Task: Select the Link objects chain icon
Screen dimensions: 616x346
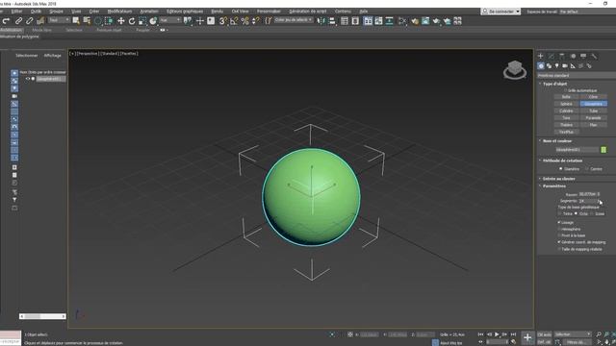Action: 18,21
